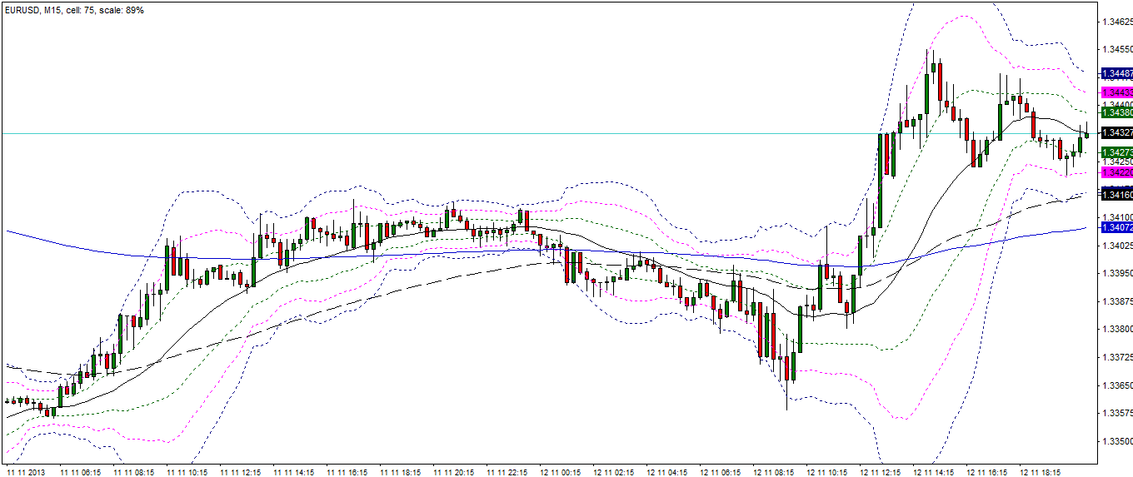The height and width of the screenshot is (477, 1133).
Task: Click the 1.3350 price scale value
Action: (x=1117, y=441)
